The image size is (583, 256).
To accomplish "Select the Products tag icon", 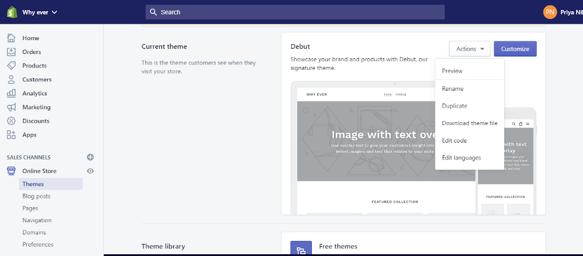I will coord(12,65).
